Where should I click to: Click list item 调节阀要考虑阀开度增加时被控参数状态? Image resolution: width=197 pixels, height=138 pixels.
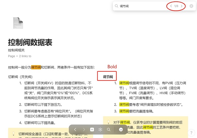[151, 104]
